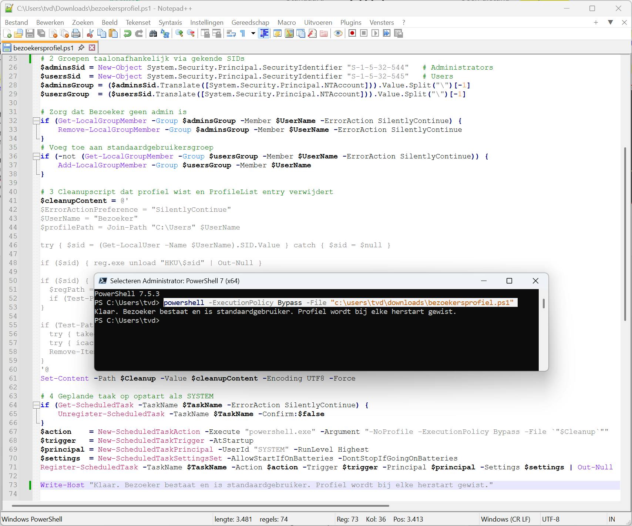
Task: Open Find with the binoculars icon
Action: (153, 34)
